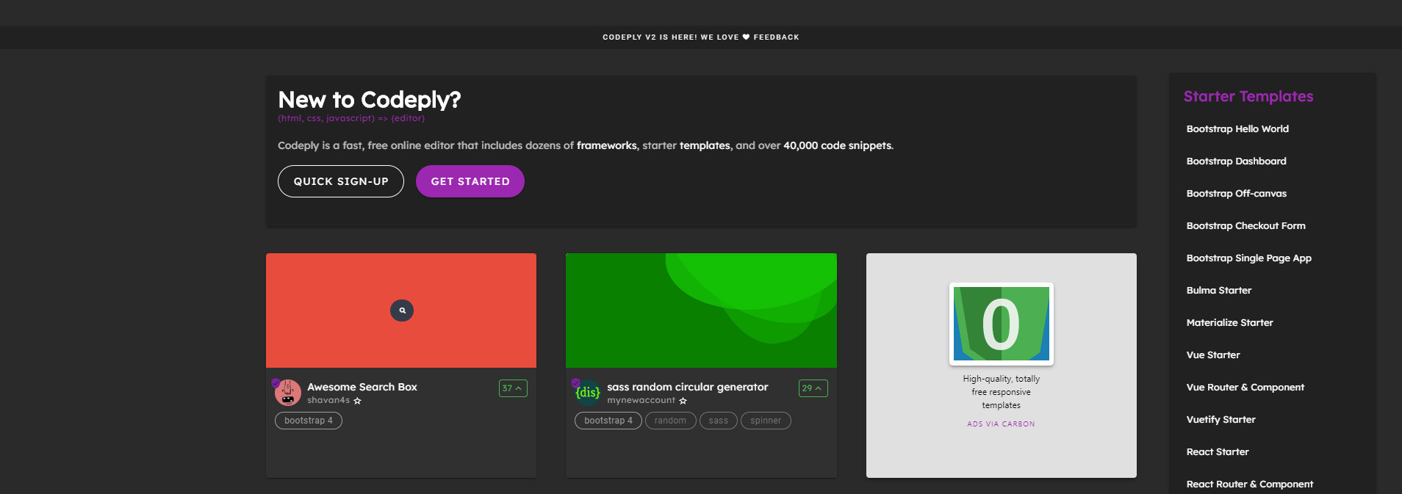Visit mynewaccount user profile name
Viewport: 1402px width, 494px height.
click(641, 400)
